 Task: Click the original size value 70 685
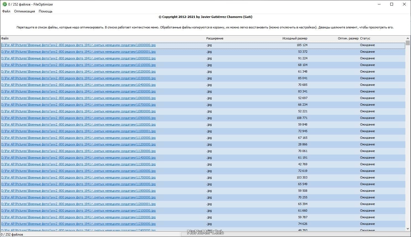[x=303, y=85]
